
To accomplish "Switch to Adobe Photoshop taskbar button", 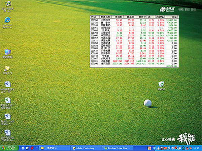I will pos(86,148).
